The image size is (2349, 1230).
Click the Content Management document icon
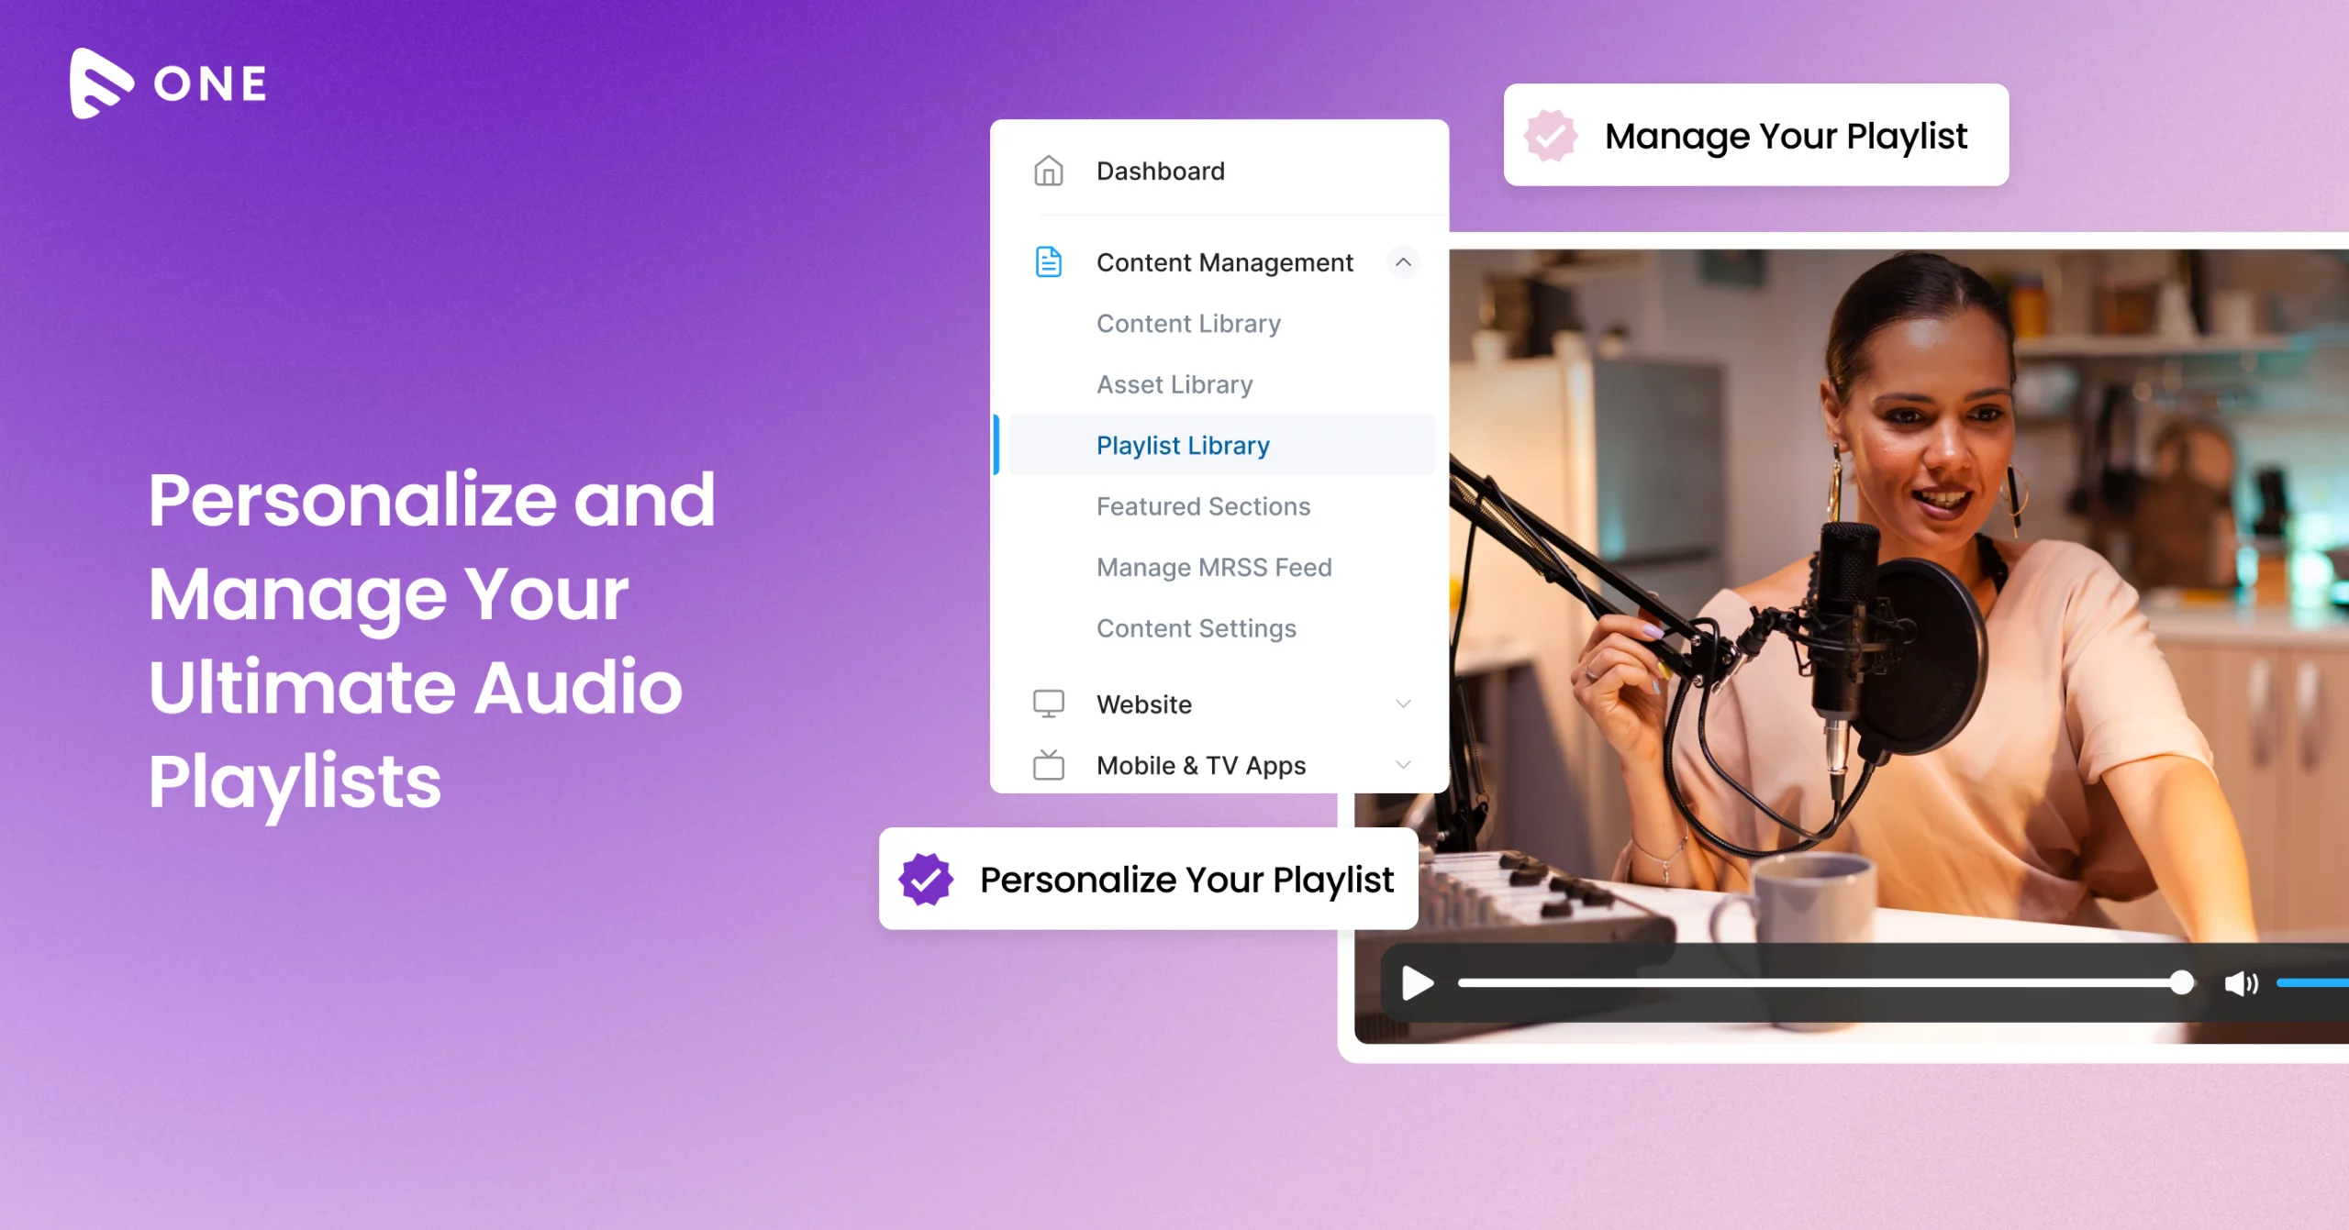[1049, 260]
